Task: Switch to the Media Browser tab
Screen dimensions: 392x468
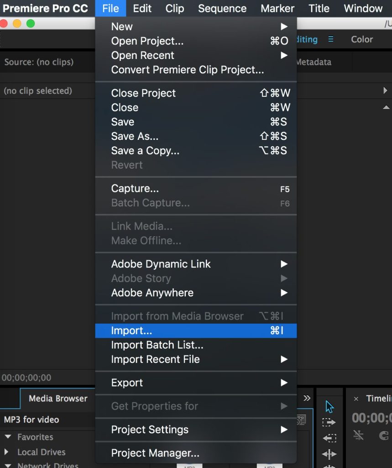Action: pyautogui.click(x=58, y=399)
